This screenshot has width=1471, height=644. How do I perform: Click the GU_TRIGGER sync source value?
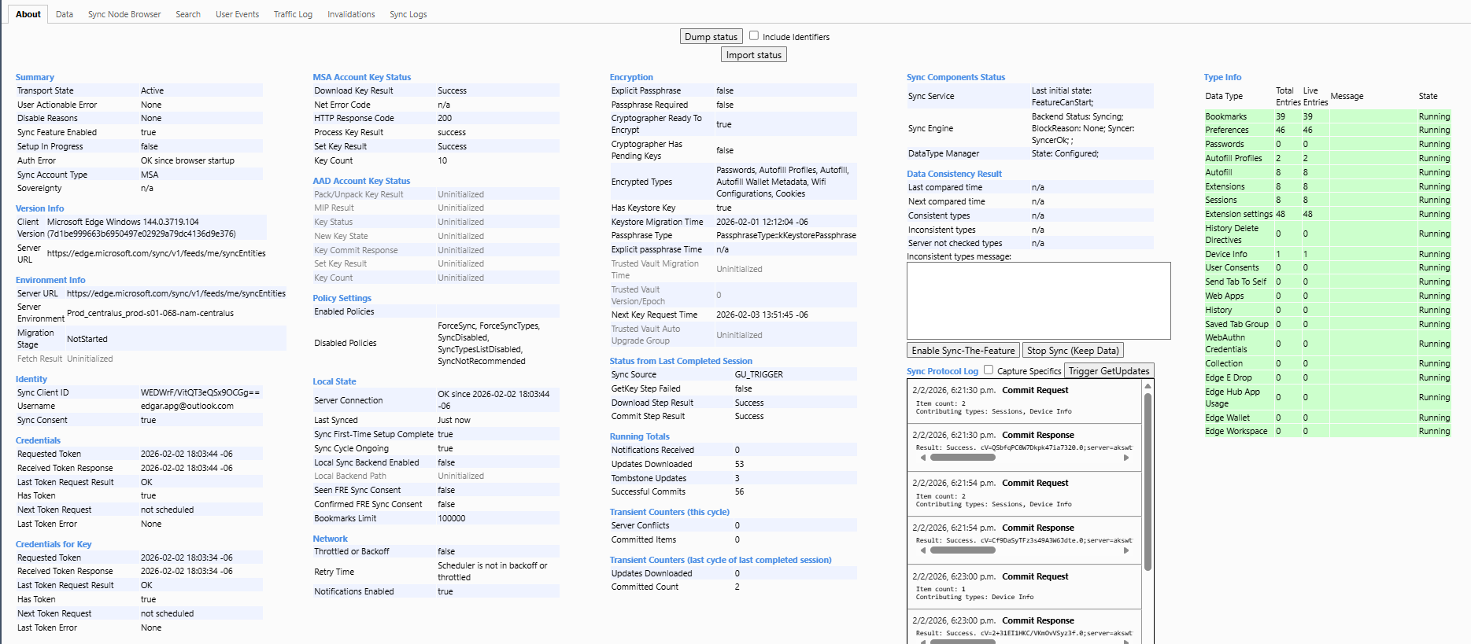click(759, 375)
